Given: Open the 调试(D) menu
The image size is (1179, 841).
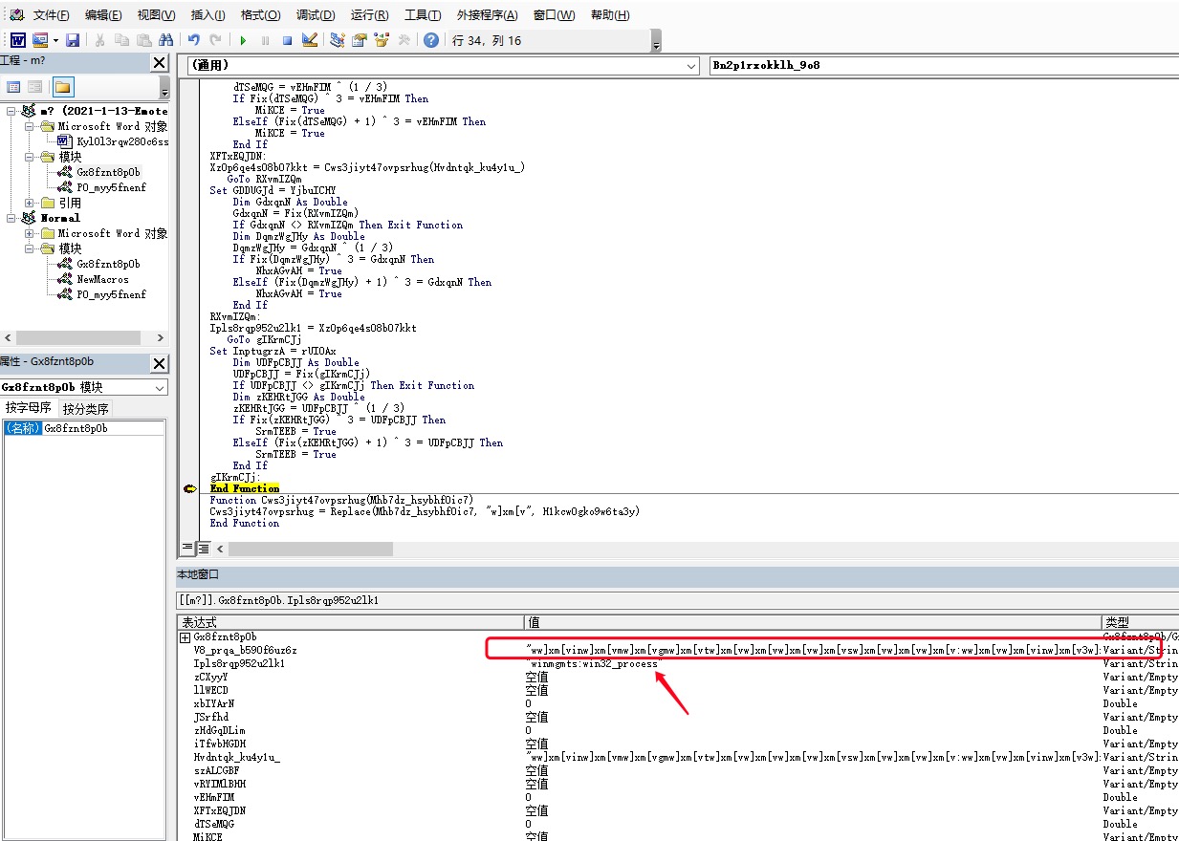Looking at the screenshot, I should (316, 15).
